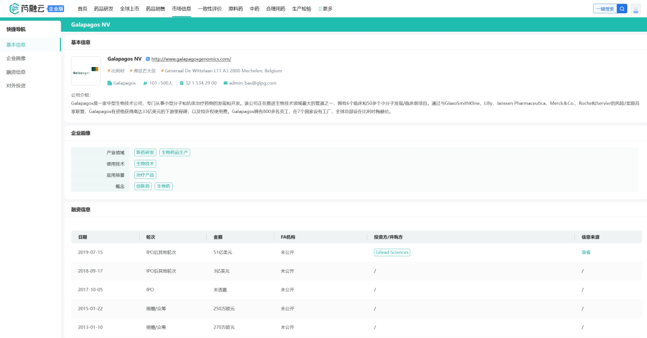The image size is (647, 338).
Task: Click the 新药研发 industry tag
Action: click(x=145, y=153)
